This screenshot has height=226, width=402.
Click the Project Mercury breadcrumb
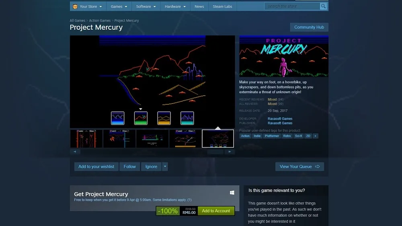pos(126,21)
